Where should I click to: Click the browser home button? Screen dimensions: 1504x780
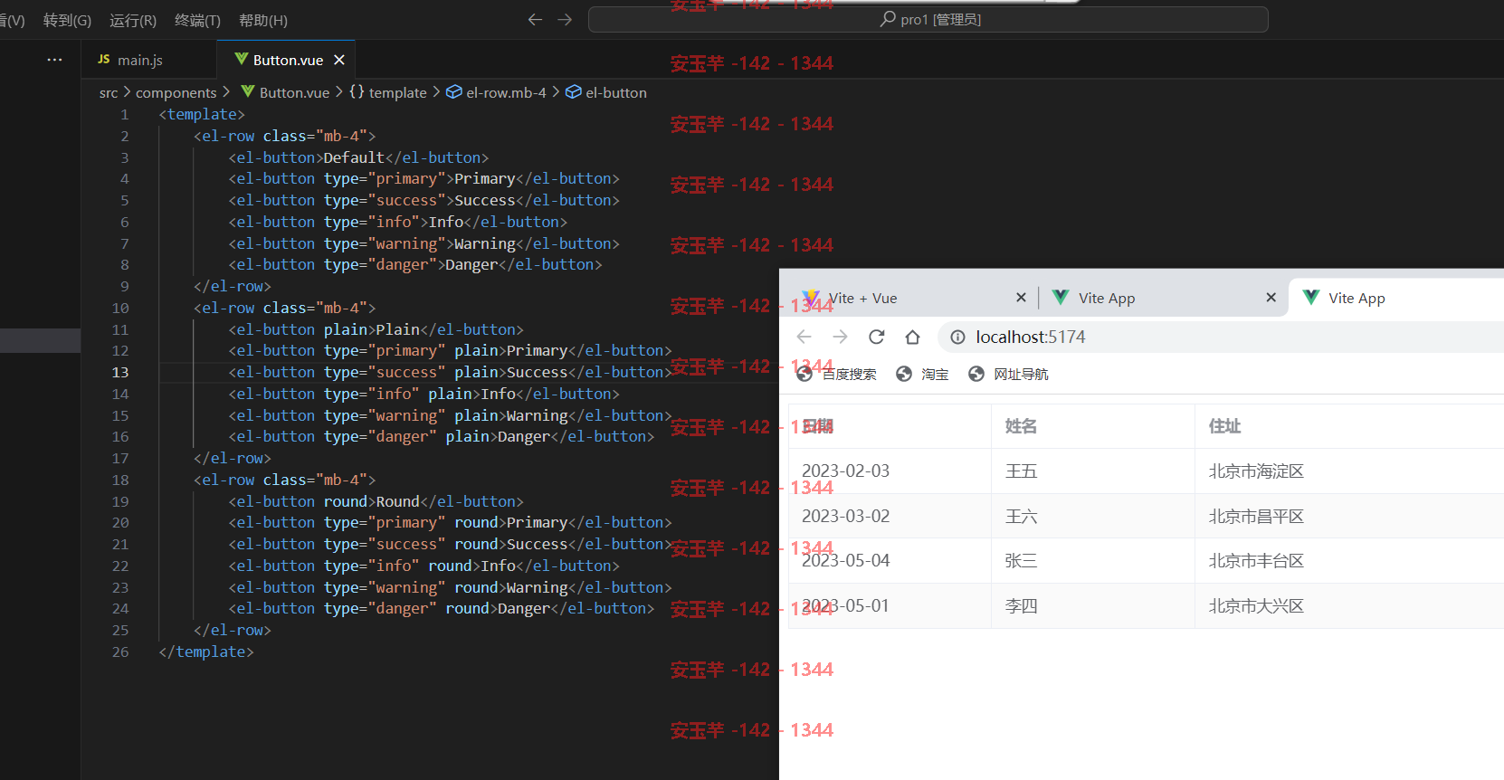point(912,337)
